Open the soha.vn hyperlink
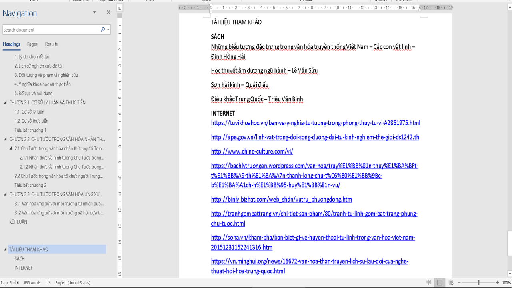512x288 pixels. [313, 242]
